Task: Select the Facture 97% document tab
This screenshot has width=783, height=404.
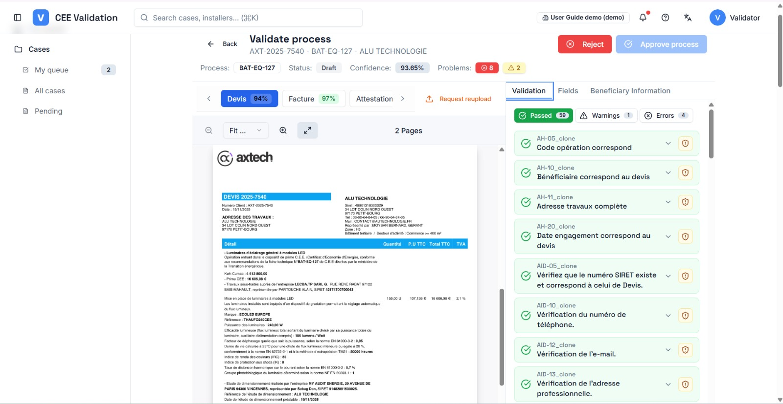Action: point(314,99)
